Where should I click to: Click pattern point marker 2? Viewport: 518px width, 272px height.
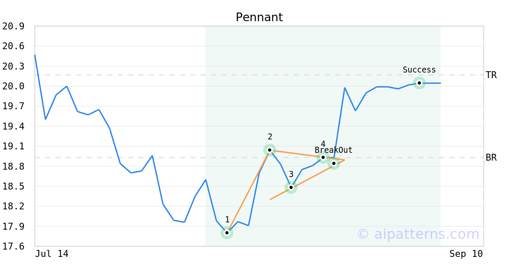pyautogui.click(x=270, y=150)
